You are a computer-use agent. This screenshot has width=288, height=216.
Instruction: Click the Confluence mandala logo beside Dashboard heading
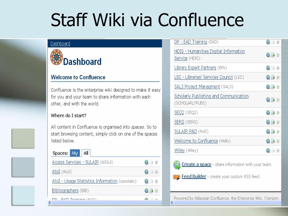tap(57, 57)
